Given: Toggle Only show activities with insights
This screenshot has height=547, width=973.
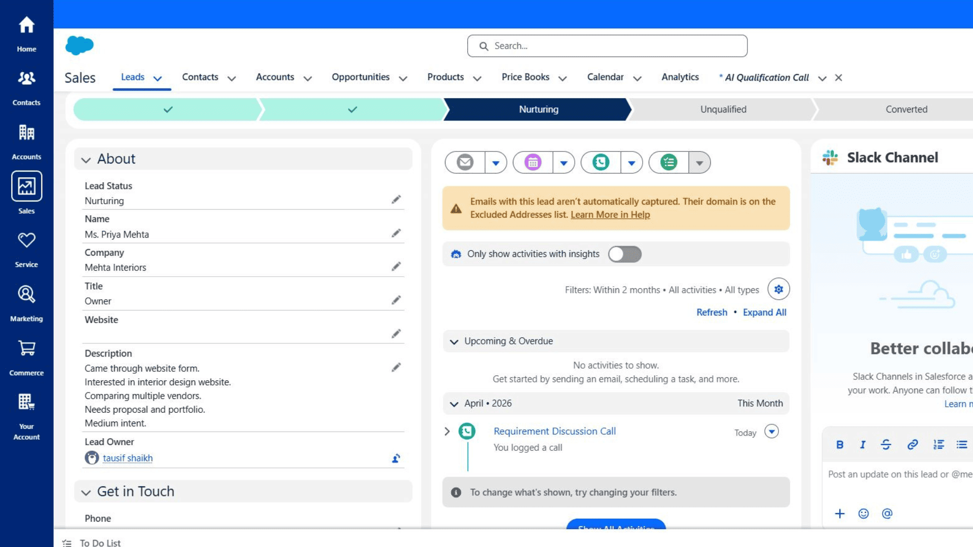Looking at the screenshot, I should coord(625,254).
